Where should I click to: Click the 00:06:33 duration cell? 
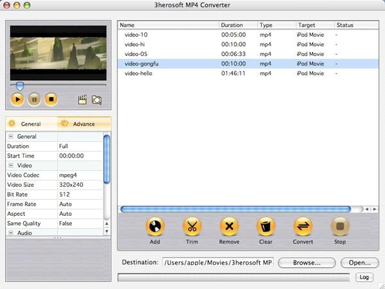(x=234, y=54)
